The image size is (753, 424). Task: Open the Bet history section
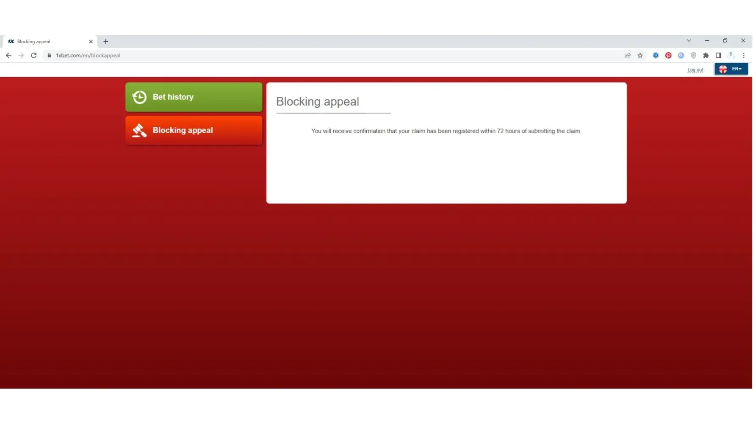coord(194,97)
